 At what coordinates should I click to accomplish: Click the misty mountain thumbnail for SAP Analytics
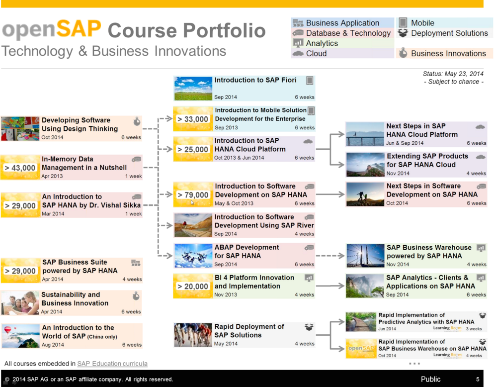tap(365, 286)
